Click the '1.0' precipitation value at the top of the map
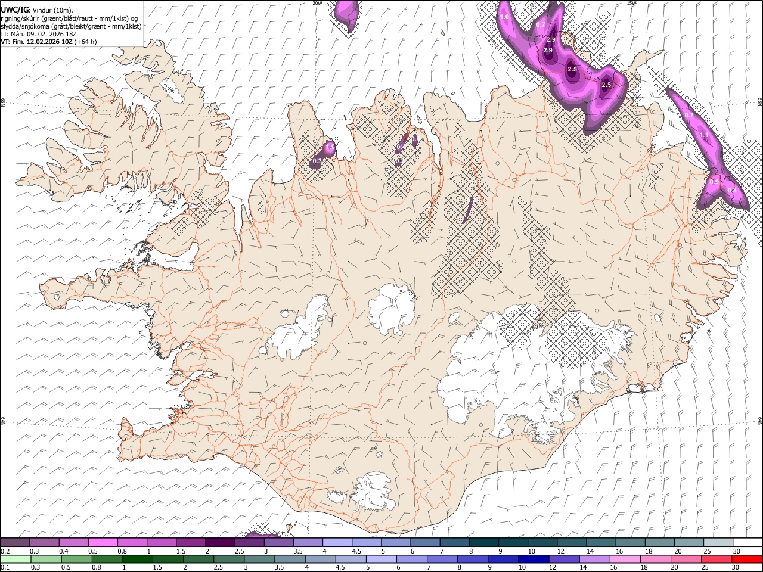The height and width of the screenshot is (572, 763). point(504,17)
